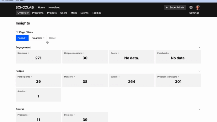Click the Feedbacks No data text
Screen dimensions: 217x122
click(178, 58)
